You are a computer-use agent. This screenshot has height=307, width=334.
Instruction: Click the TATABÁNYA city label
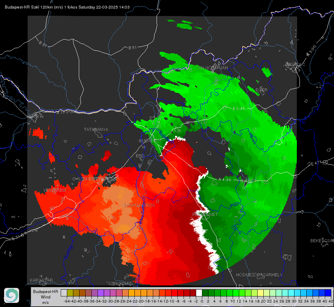[96, 130]
